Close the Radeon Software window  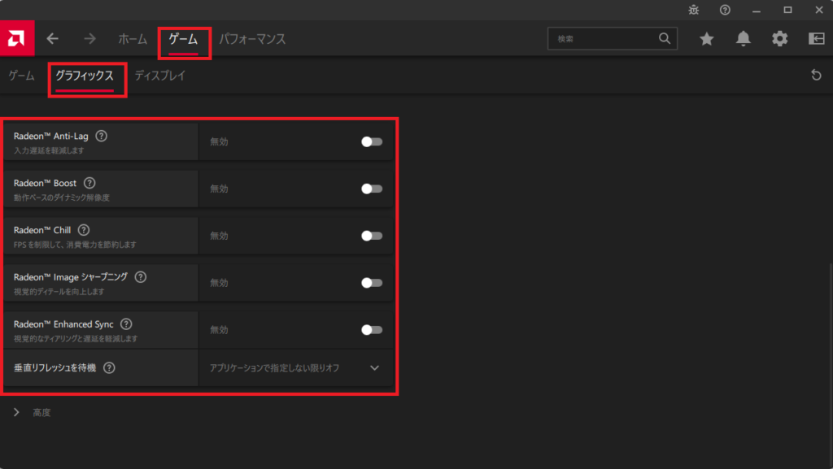(x=819, y=10)
